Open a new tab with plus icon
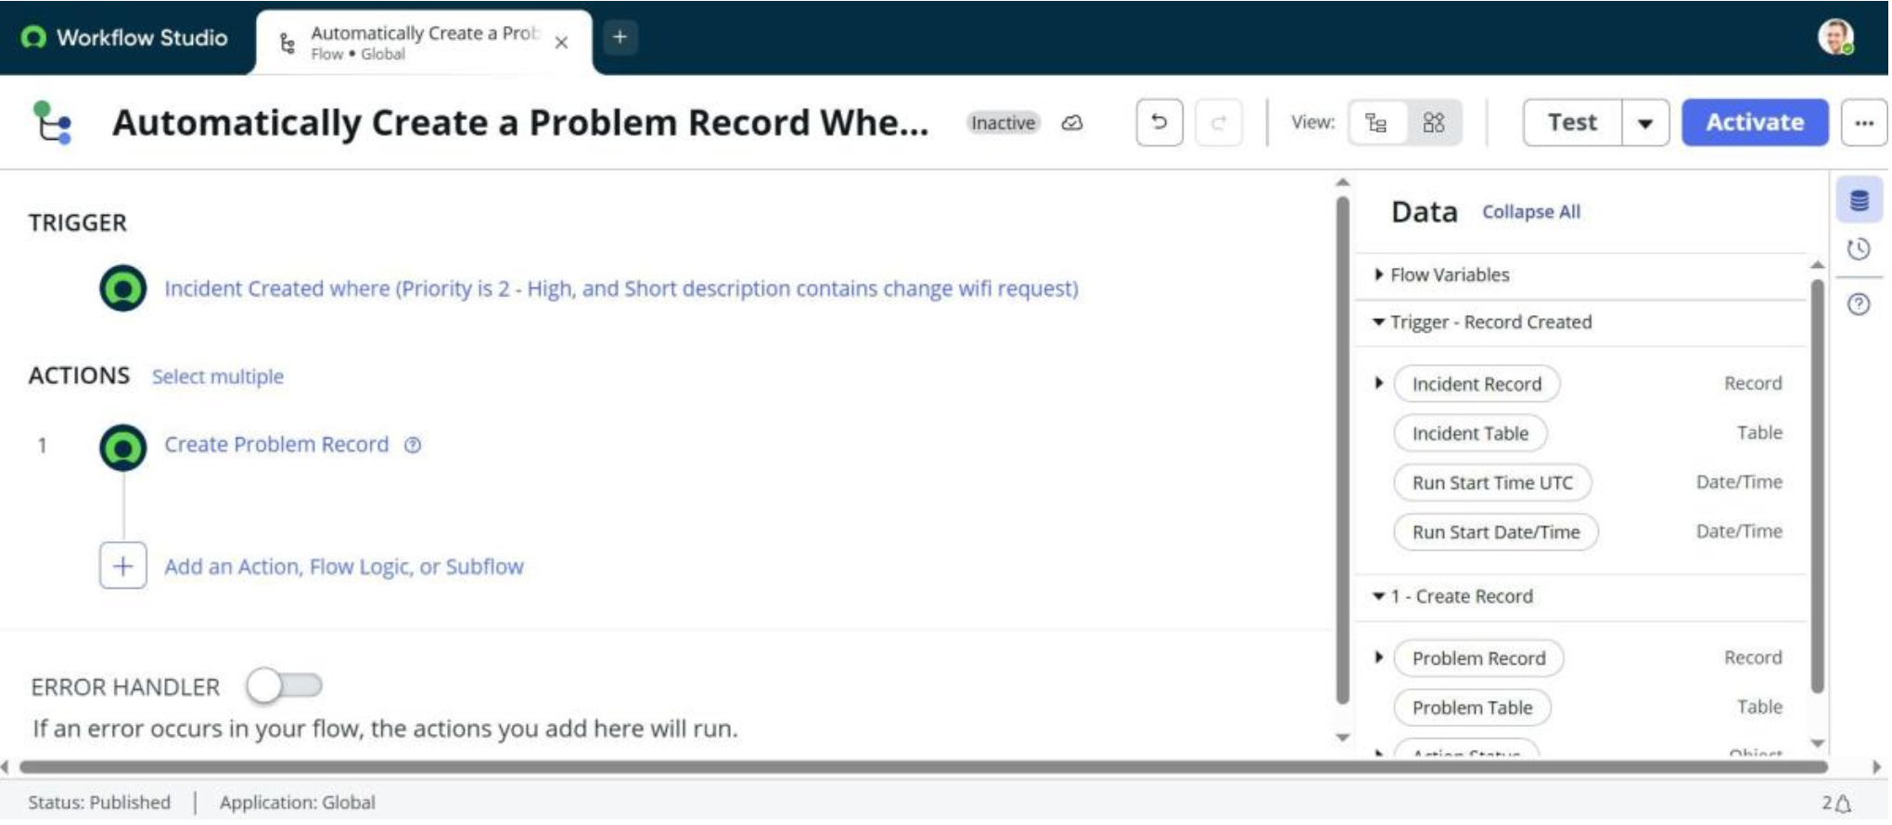Screen dimensions: 1892x825 620,37
